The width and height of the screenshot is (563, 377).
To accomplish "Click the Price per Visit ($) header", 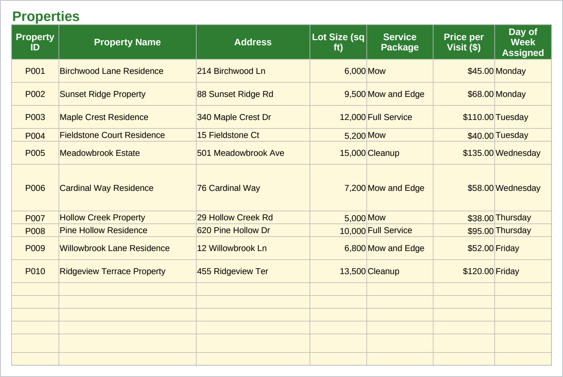I will click(x=464, y=42).
